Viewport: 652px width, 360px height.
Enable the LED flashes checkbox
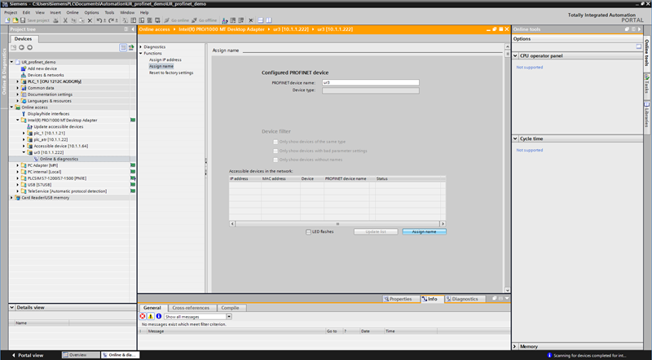click(307, 231)
